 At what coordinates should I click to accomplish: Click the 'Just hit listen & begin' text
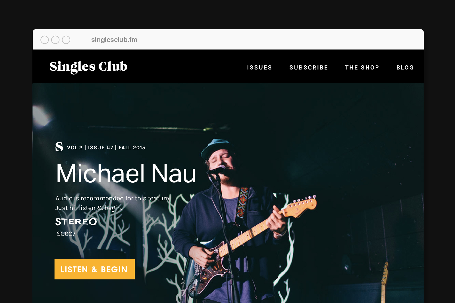pos(89,208)
